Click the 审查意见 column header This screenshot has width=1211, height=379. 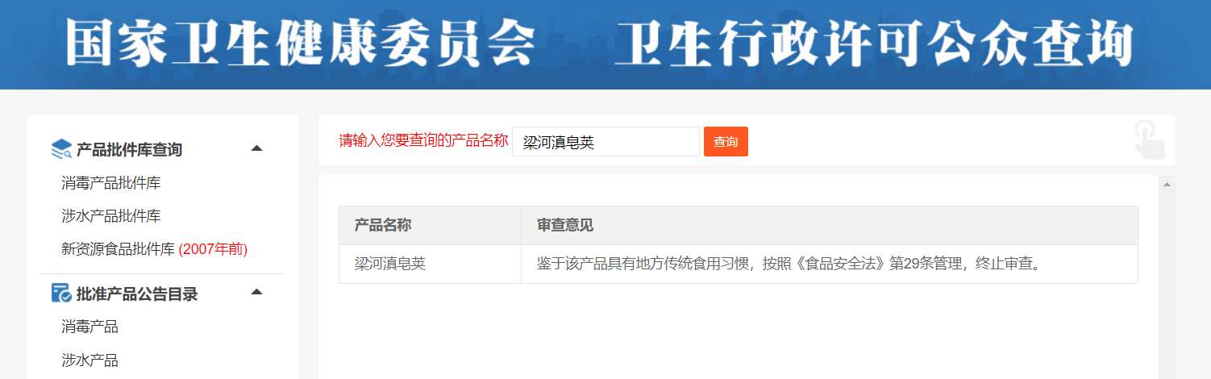pos(565,225)
